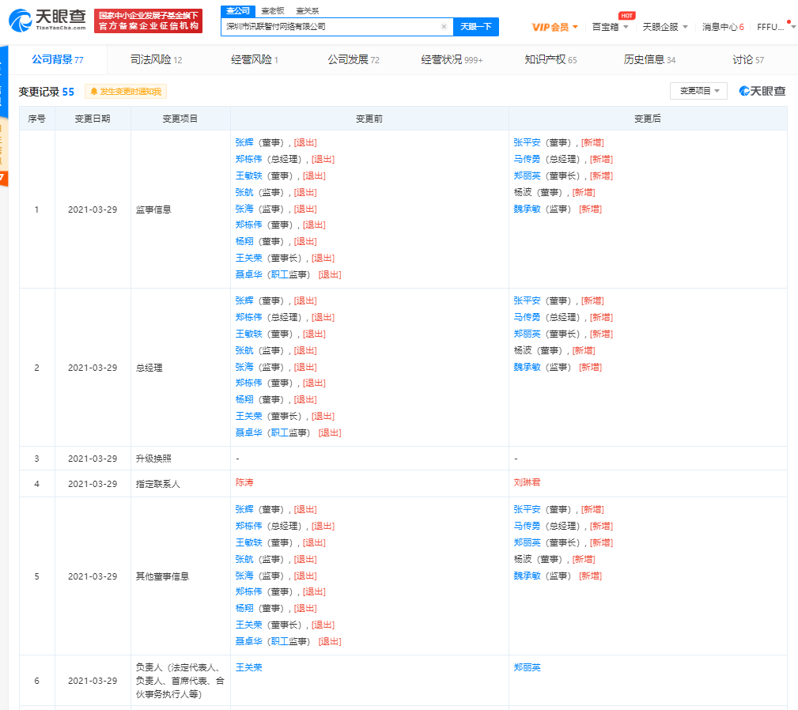Click the red 官方备案企业征信机构 banner
The image size is (798, 710).
[148, 21]
